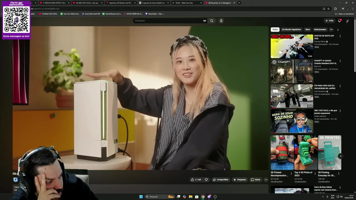Image resolution: width=356 pixels, height=200 pixels.
Task: Open HORA DE VOAR SOZINHO thumbnail
Action: coord(292,121)
